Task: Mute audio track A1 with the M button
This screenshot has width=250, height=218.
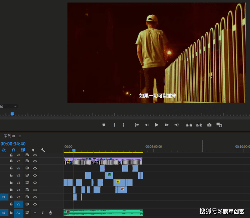Action: point(35,213)
